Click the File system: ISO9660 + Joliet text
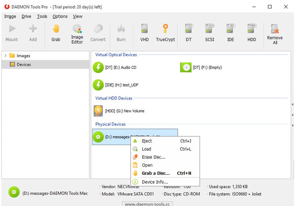 pyautogui.click(x=235, y=194)
